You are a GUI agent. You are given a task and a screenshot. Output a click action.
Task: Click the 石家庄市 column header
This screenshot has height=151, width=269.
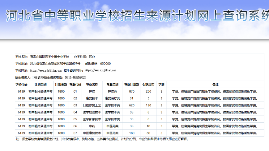(x=148, y=85)
